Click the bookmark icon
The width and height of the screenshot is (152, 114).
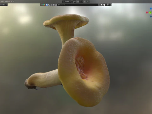coord(102,5)
